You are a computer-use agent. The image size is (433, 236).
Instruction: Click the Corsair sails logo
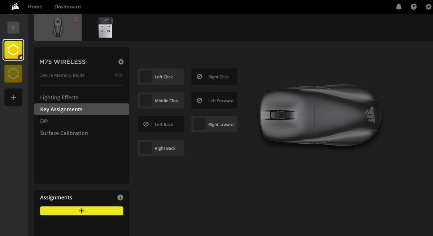coord(15,7)
